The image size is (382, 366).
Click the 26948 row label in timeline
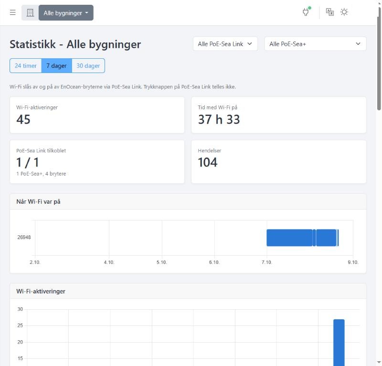[x=24, y=237]
